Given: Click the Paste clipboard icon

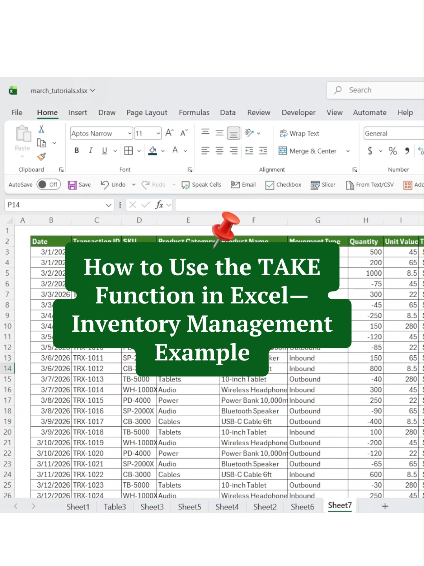Looking at the screenshot, I should click(23, 134).
